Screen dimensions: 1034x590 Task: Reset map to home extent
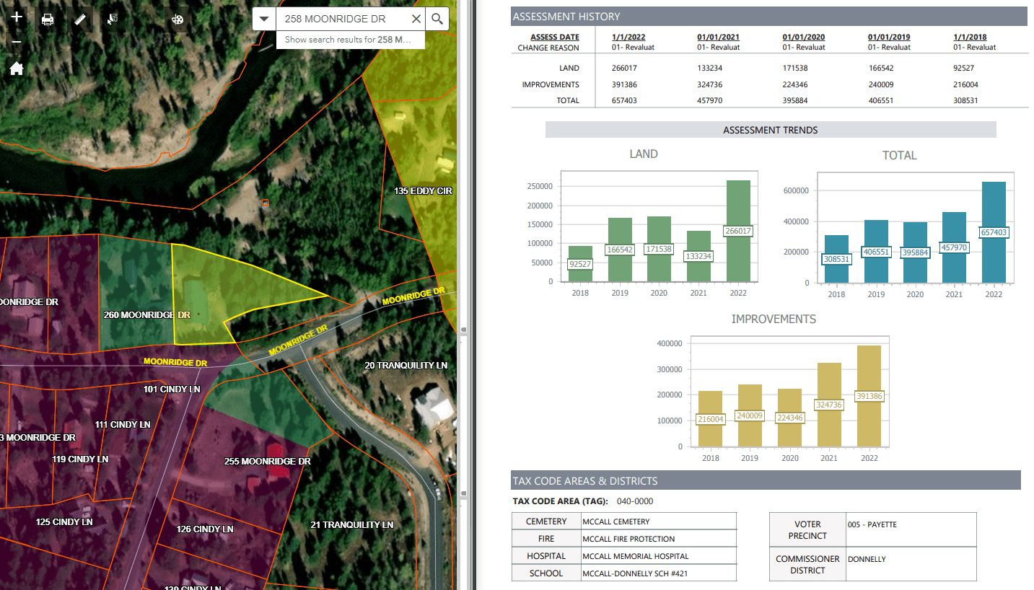point(17,69)
